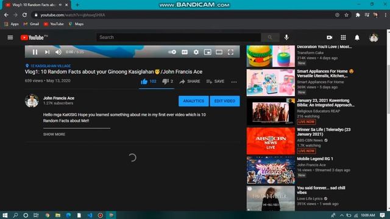Pause the video playback
Viewport: 390px width, 219px height.
pos(35,52)
